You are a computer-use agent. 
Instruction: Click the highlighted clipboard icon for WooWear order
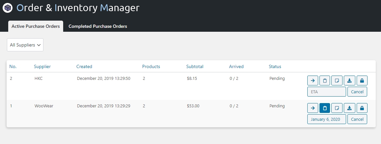(325, 108)
